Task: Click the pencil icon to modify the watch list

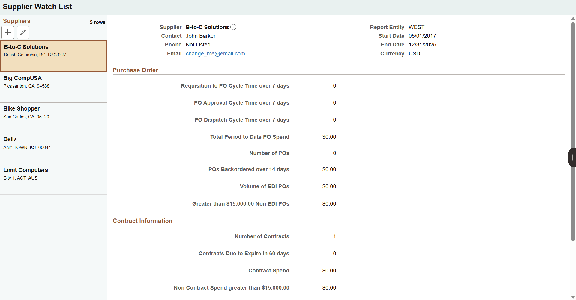Action: [x=23, y=32]
